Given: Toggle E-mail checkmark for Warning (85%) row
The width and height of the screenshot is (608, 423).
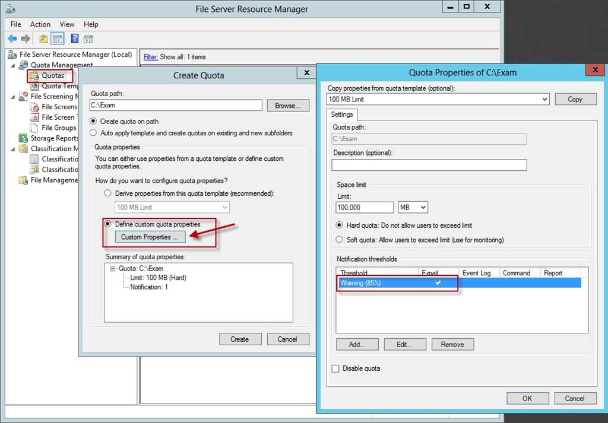Looking at the screenshot, I should 438,283.
